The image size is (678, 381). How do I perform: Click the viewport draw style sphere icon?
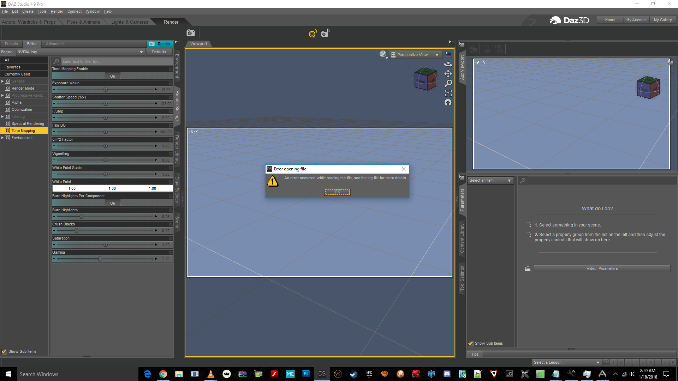click(383, 54)
